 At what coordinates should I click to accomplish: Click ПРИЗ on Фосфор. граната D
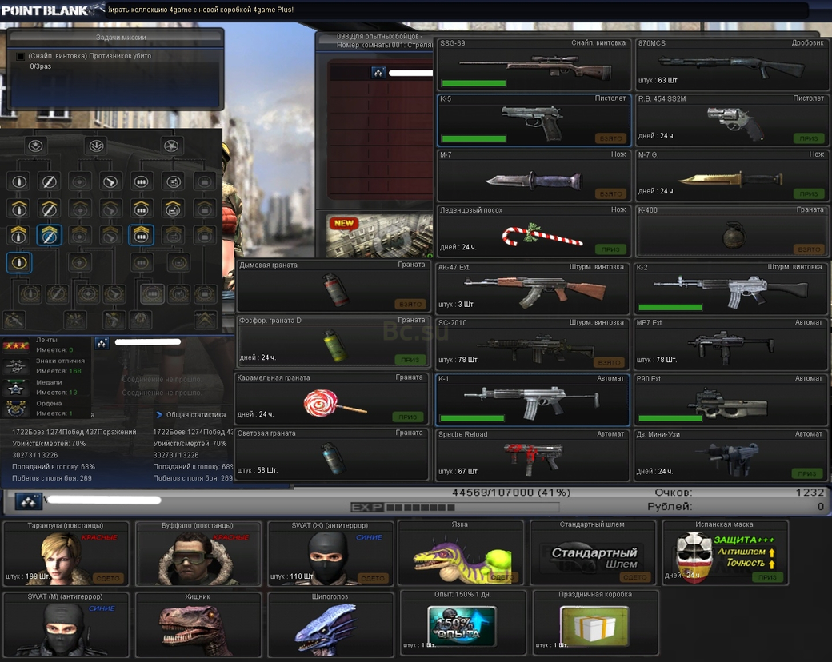point(410,360)
